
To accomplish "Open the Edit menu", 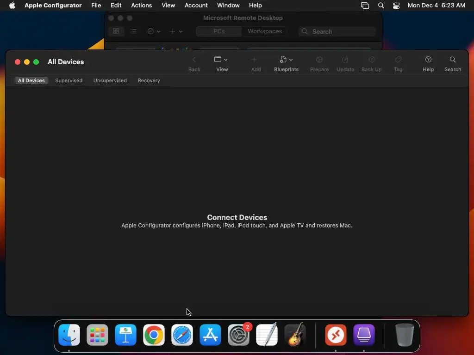I will [x=116, y=6].
